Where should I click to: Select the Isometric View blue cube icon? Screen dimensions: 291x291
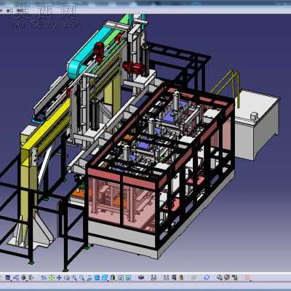click(105, 278)
